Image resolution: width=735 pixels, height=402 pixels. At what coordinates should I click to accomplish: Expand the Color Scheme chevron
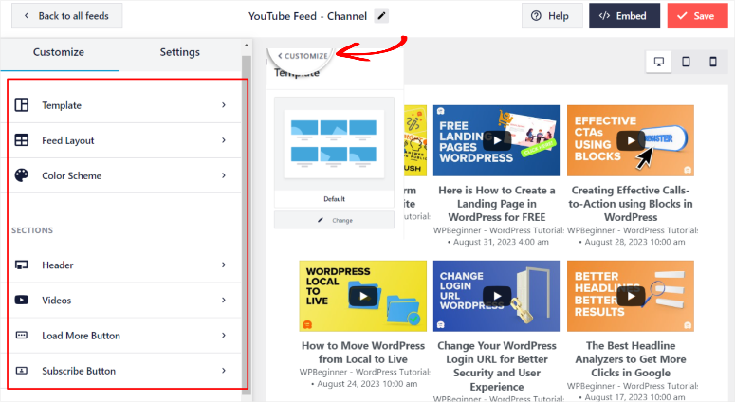[x=224, y=175]
